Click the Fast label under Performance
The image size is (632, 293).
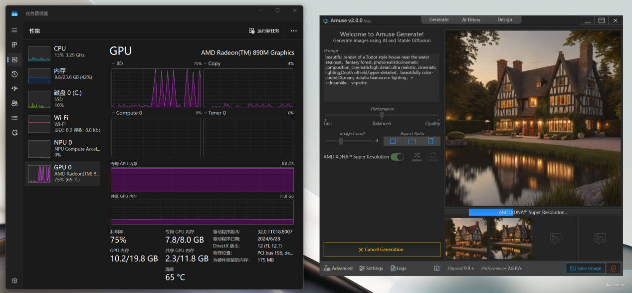tap(328, 123)
